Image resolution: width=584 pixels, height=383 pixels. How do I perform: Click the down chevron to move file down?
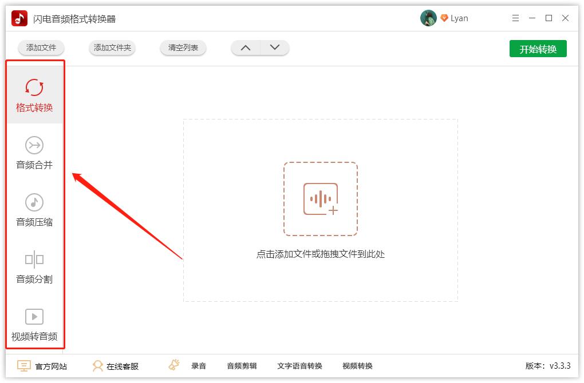coord(274,48)
